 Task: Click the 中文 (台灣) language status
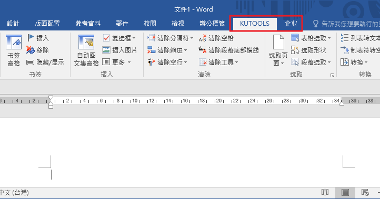(x=15, y=193)
